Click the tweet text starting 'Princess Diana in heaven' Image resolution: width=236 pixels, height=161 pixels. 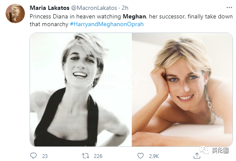[x=131, y=20]
